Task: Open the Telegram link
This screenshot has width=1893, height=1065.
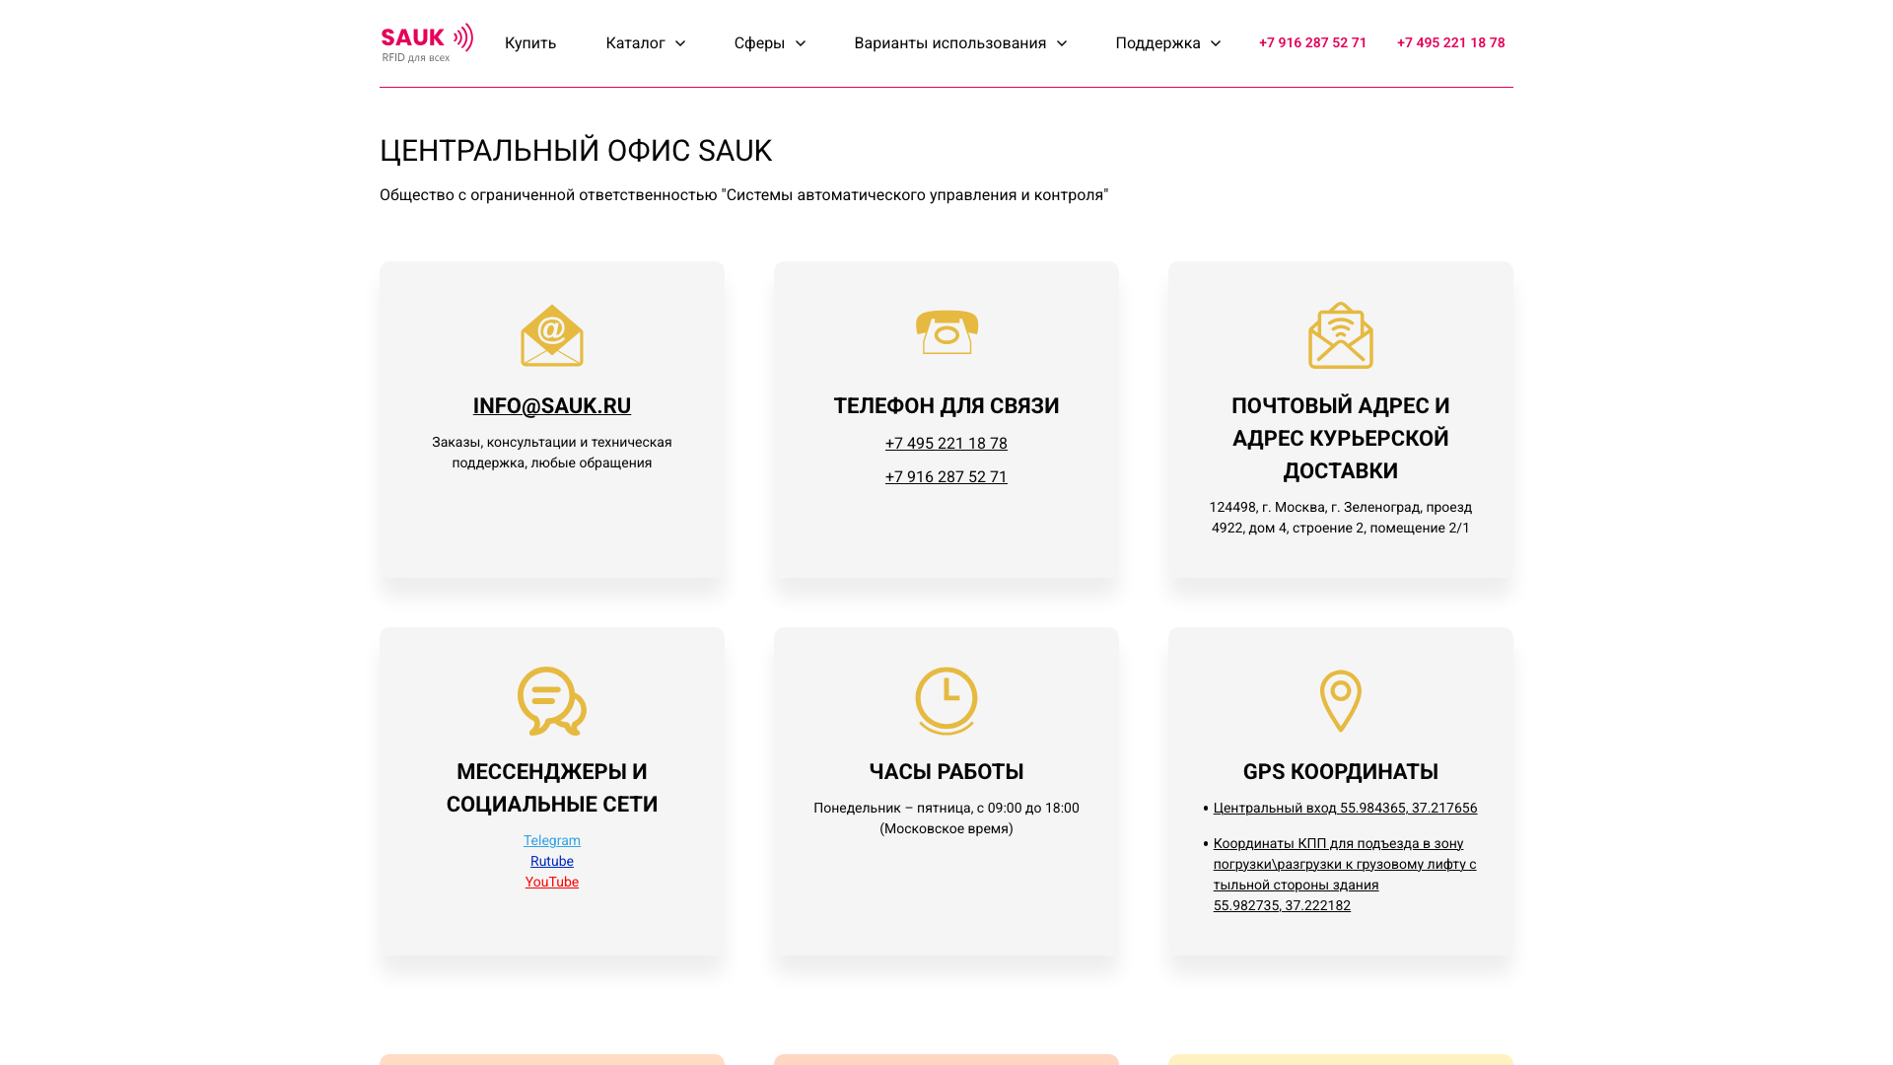Action: [552, 840]
